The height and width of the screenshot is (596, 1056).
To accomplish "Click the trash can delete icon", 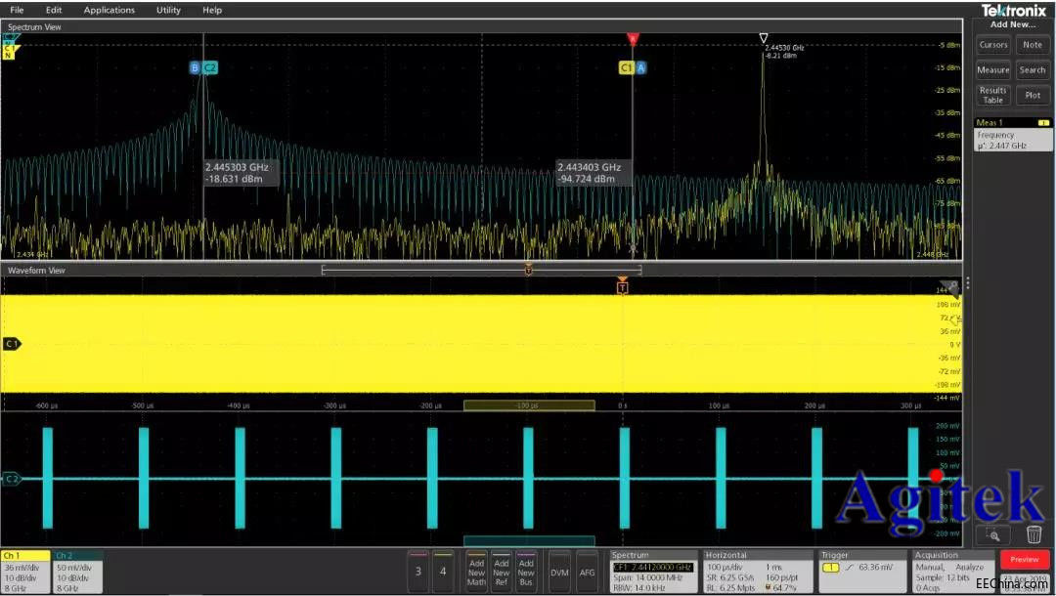I will pos(1034,534).
